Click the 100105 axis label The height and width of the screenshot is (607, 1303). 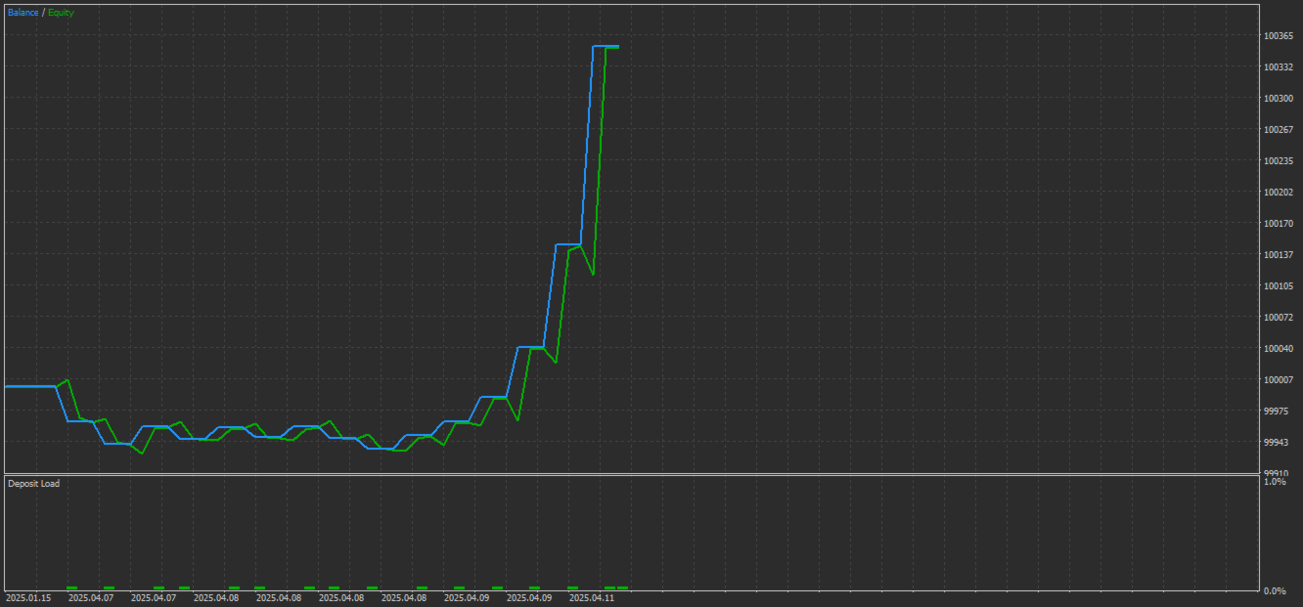pyautogui.click(x=1279, y=286)
